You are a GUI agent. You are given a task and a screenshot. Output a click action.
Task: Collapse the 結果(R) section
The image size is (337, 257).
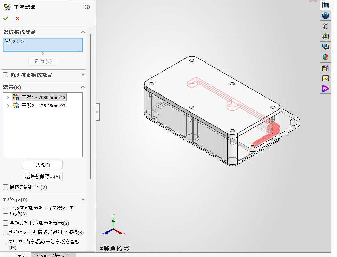click(83, 87)
